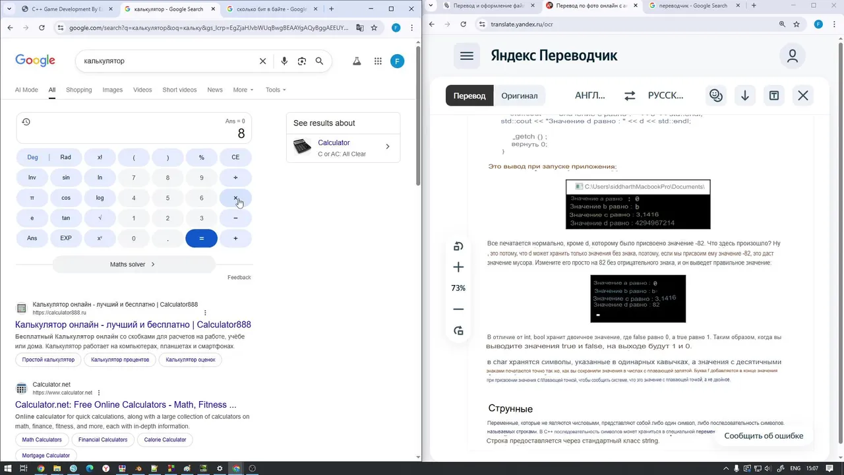Click the 73% zoom level text

point(458,288)
